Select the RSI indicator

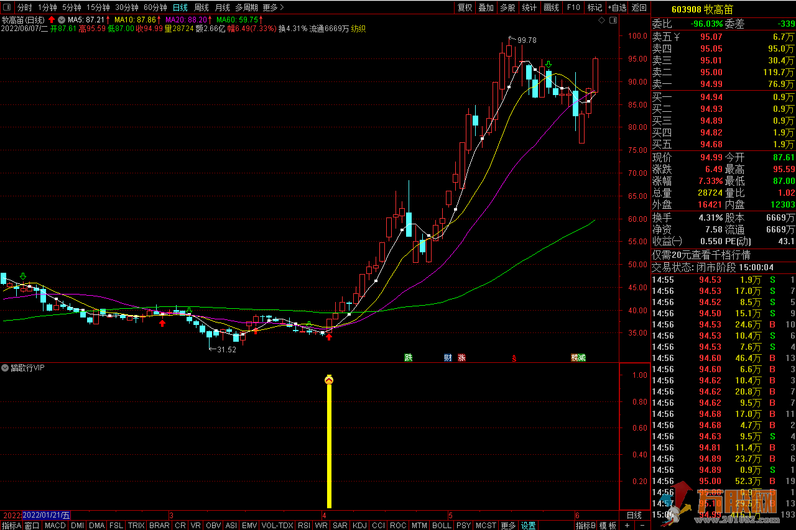coord(304,525)
